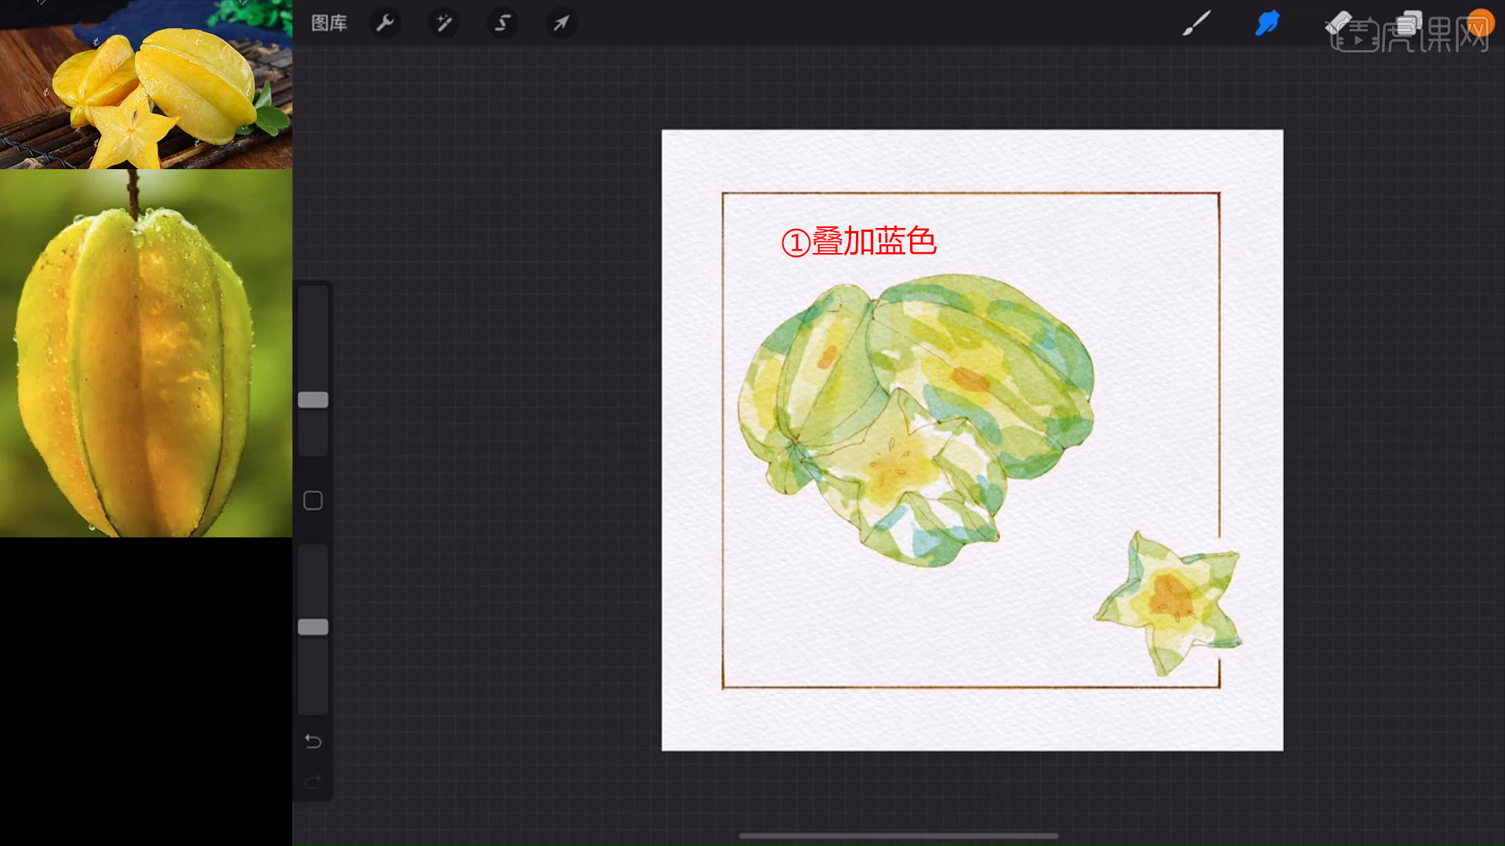Viewport: 1505px width, 846px height.
Task: Click the small painted star slice on canvas
Action: pos(1168,603)
